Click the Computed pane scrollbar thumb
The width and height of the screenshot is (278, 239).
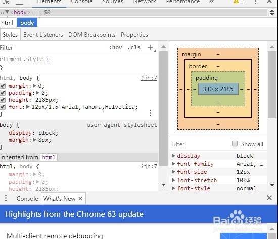[x=272, y=85]
